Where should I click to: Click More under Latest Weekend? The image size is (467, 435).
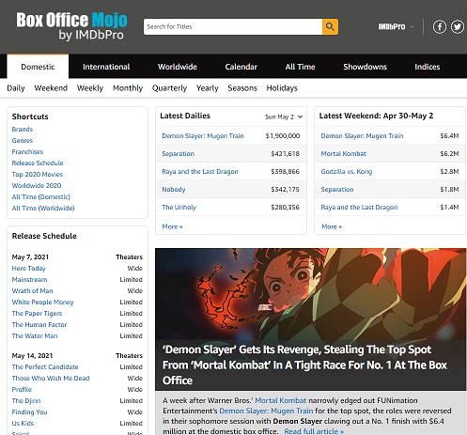[x=332, y=226]
